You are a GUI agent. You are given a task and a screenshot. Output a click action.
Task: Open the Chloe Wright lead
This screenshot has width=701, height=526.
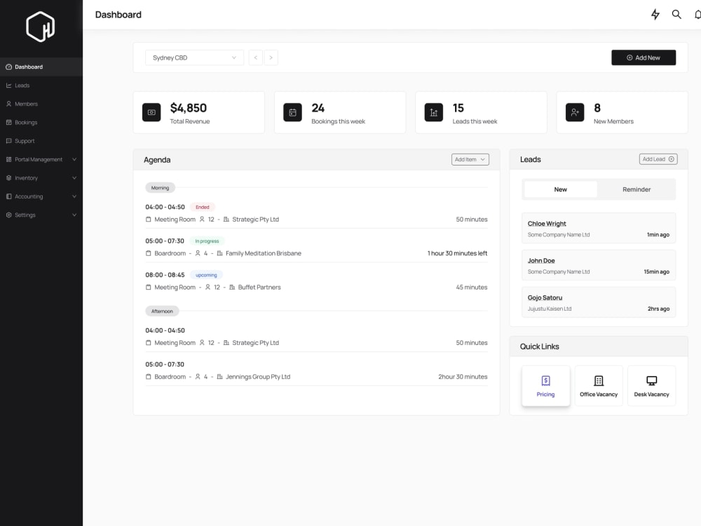click(599, 228)
